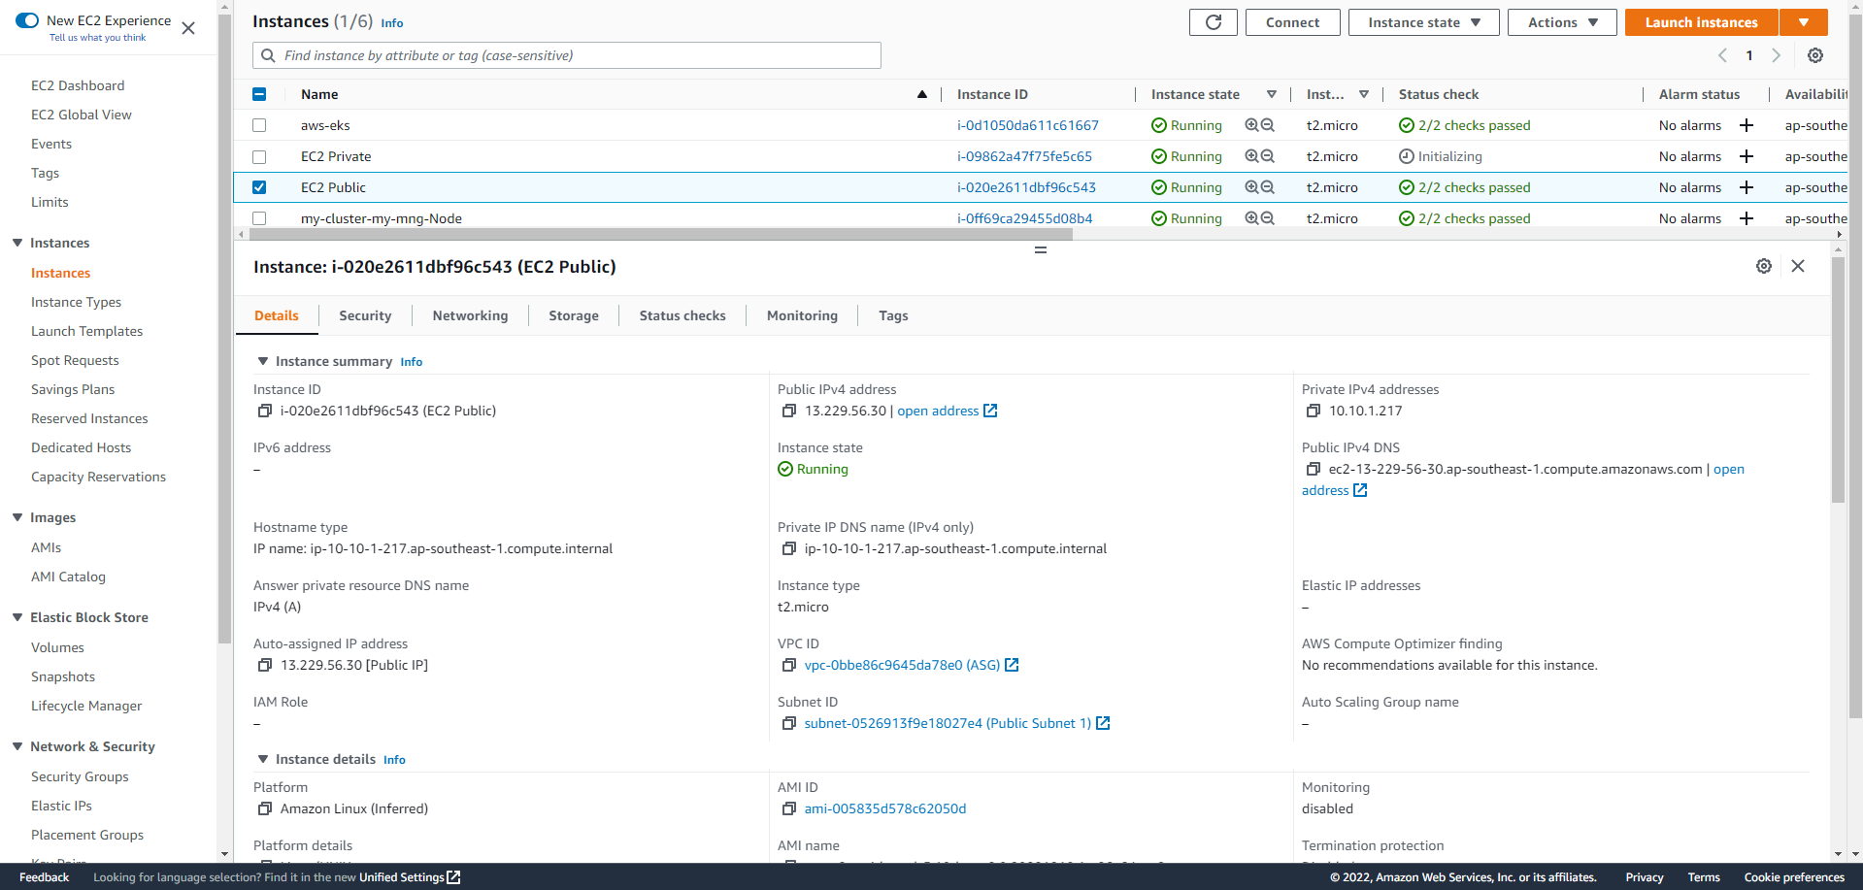Click the horizontal scrollbar under the instance table
This screenshot has width=1863, height=890.
(x=660, y=234)
